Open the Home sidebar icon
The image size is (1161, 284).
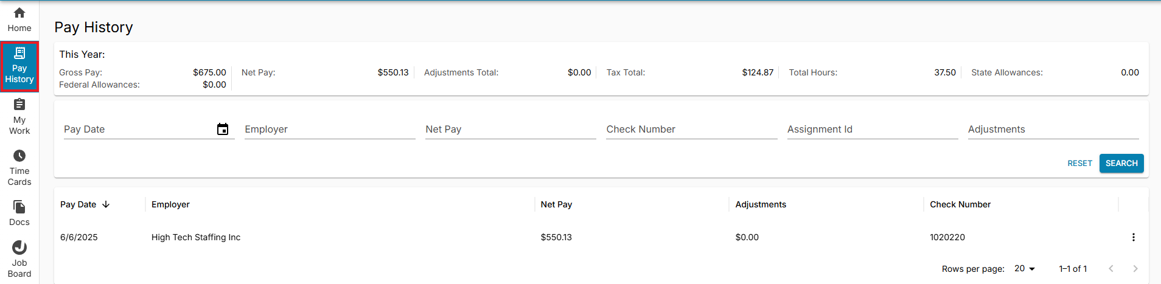pos(19,13)
